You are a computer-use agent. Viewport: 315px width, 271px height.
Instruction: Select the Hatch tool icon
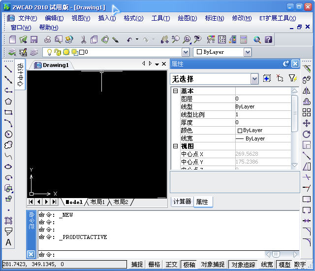[x=8, y=221]
